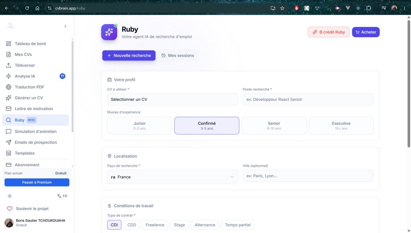Focus the Ville optional input field
Viewport: 411px width, 233px height.
point(308,176)
